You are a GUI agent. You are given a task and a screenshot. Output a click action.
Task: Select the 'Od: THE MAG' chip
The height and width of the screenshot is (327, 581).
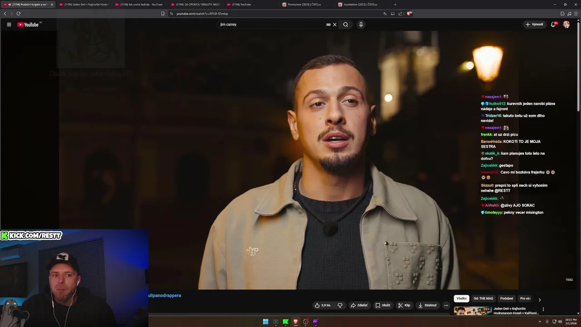(483, 298)
